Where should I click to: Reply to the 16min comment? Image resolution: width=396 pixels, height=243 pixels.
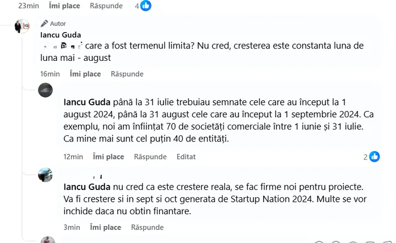tap(127, 74)
